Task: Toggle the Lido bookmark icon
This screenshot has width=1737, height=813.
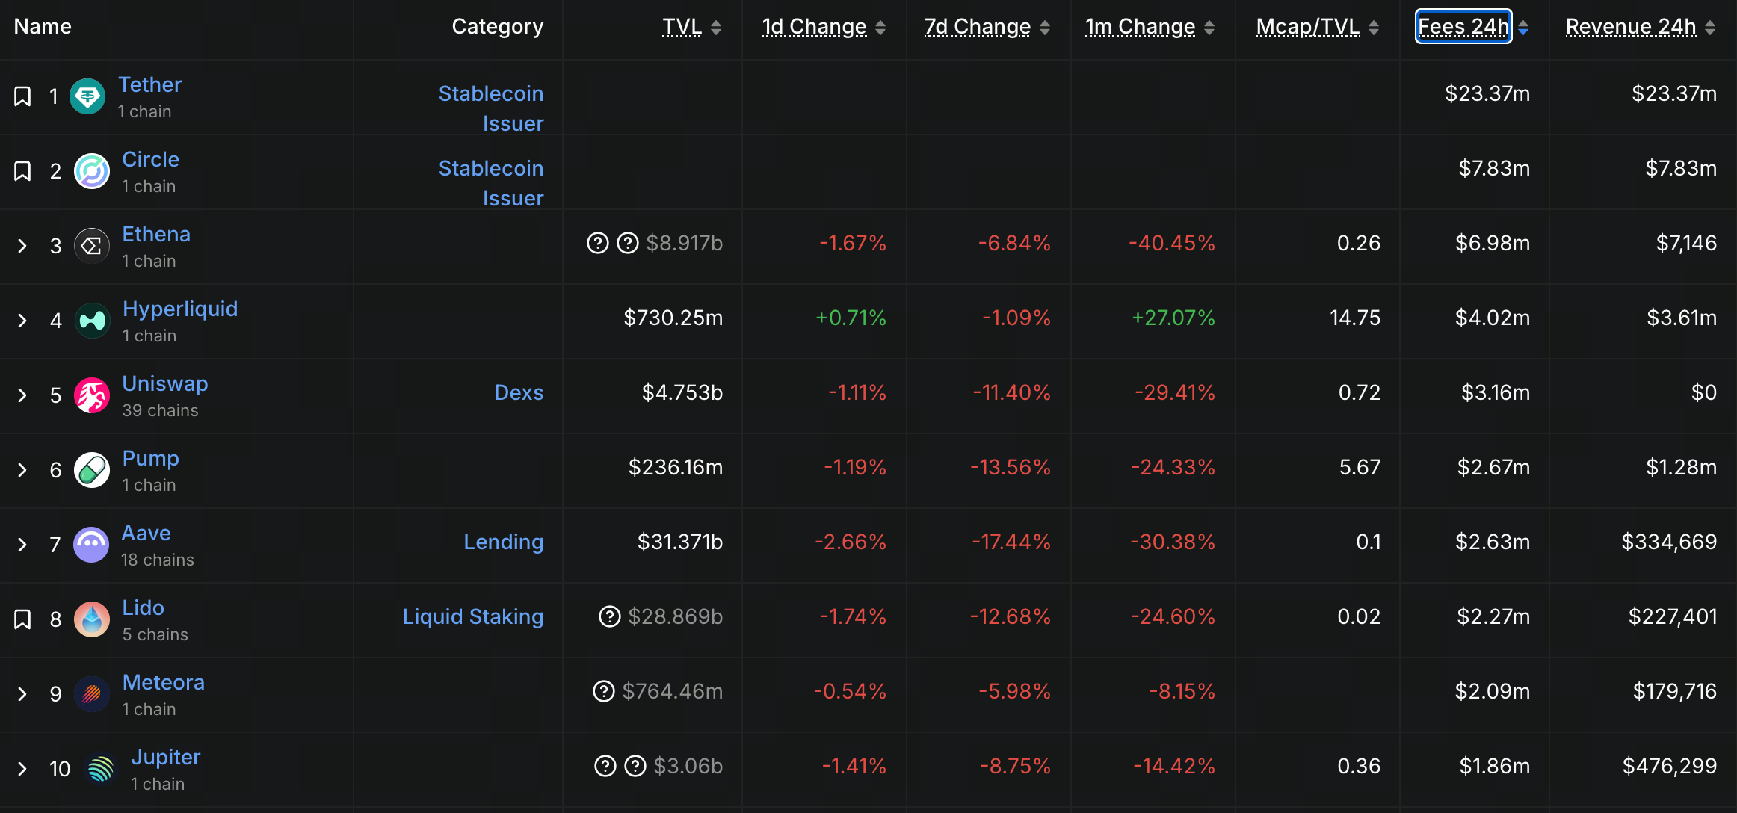Action: (22, 619)
